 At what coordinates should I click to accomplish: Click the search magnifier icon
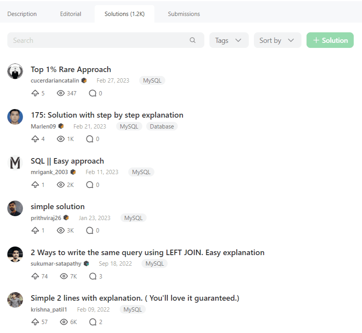pyautogui.click(x=193, y=40)
